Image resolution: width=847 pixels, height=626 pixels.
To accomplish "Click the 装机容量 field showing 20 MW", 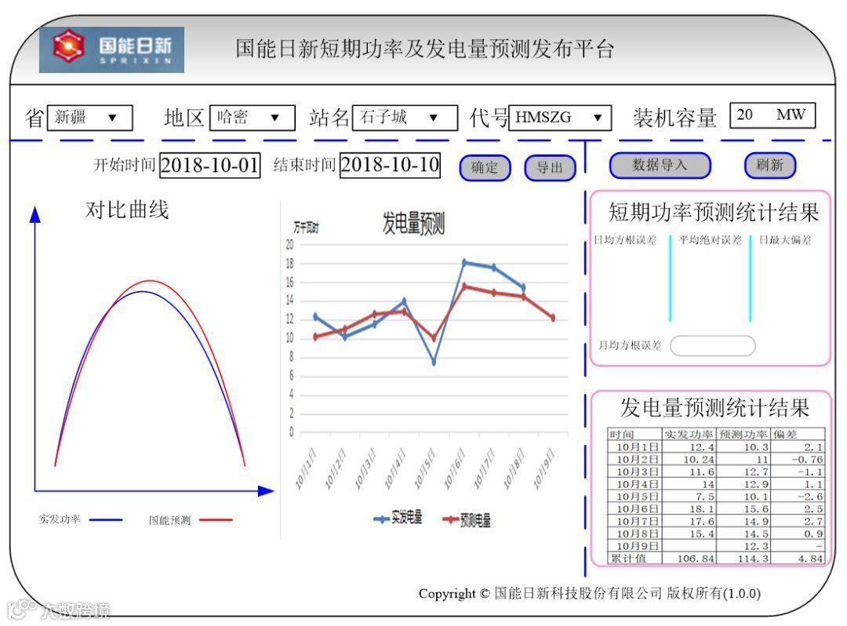I will pos(772,115).
